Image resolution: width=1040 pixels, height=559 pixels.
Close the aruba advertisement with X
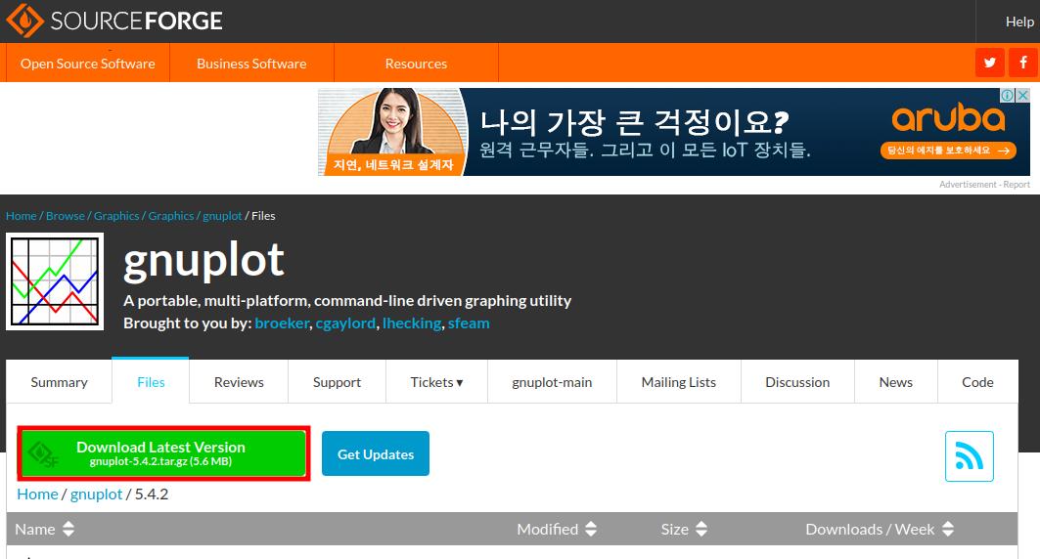point(1023,96)
